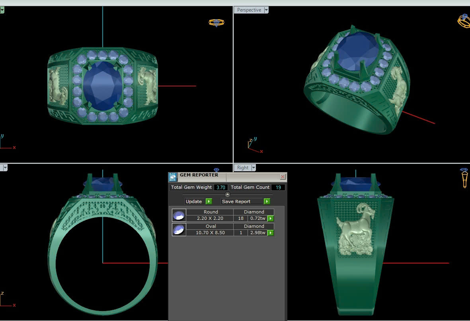Select the Perspective viewport label

pyautogui.click(x=249, y=10)
